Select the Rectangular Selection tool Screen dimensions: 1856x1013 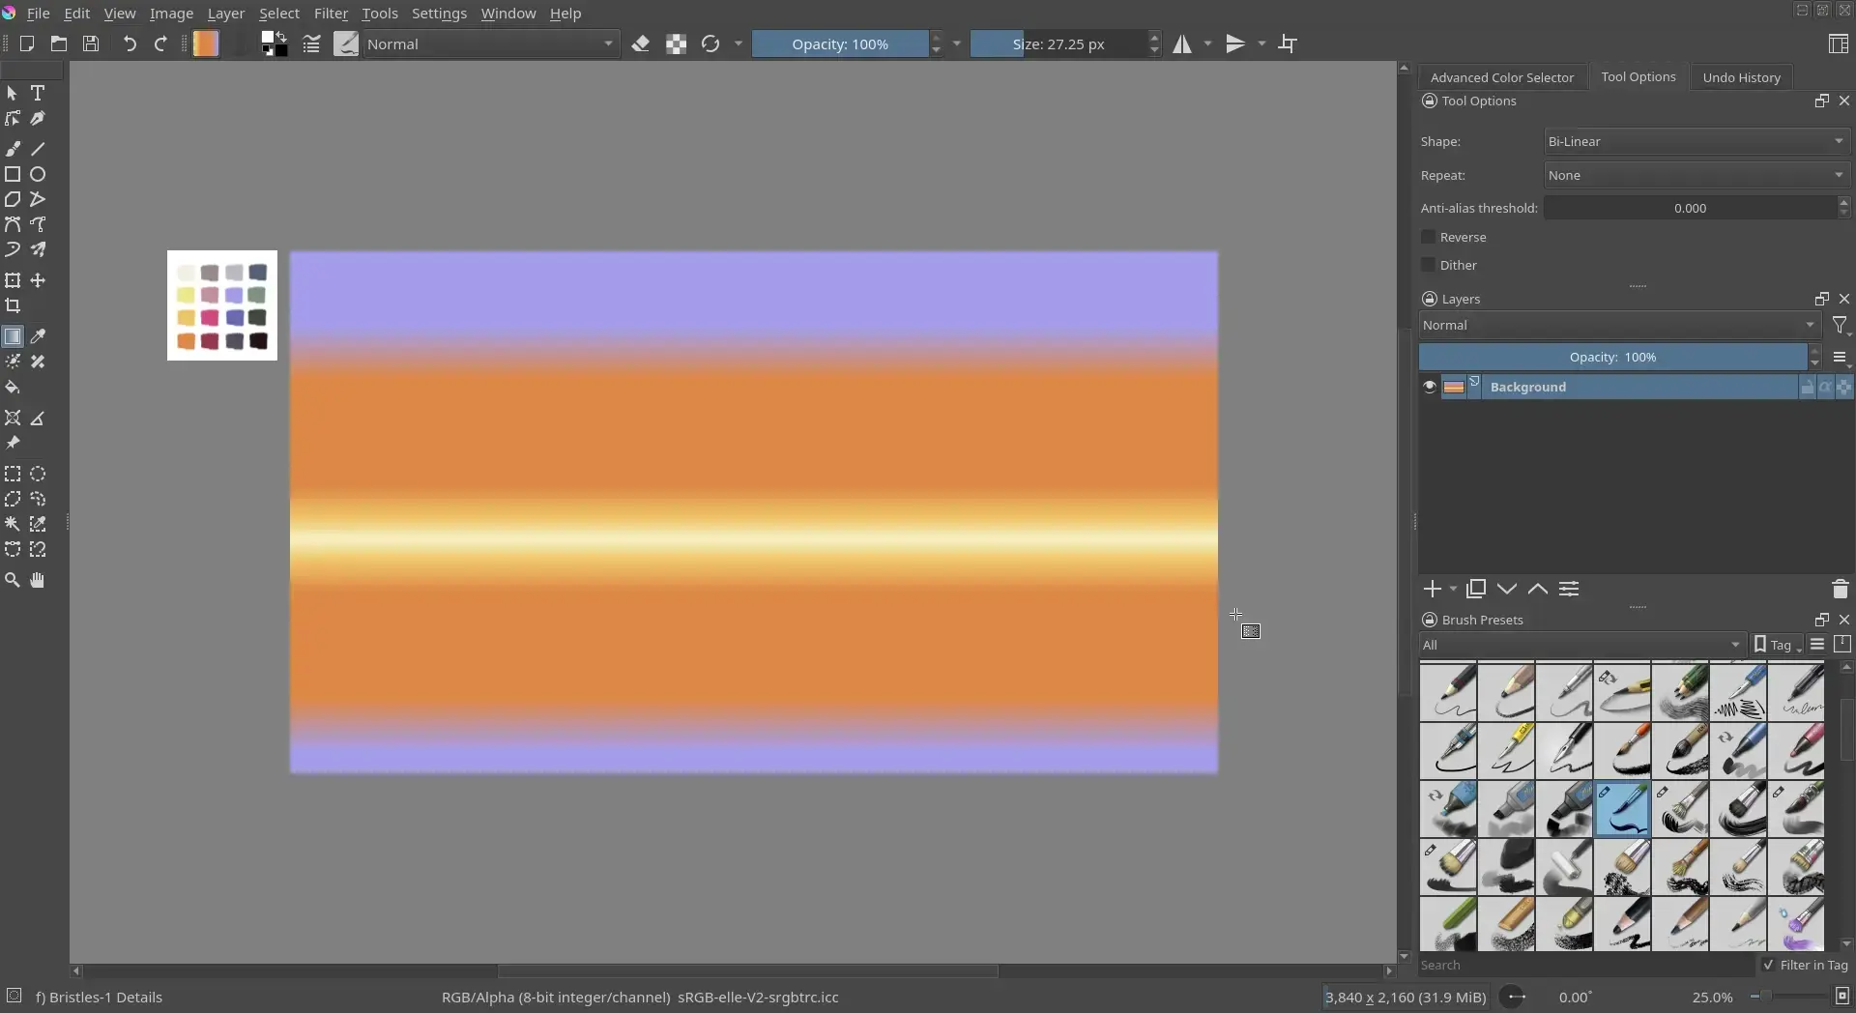click(x=13, y=474)
